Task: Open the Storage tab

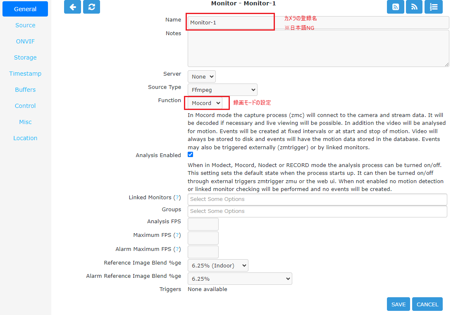Action: click(x=25, y=57)
